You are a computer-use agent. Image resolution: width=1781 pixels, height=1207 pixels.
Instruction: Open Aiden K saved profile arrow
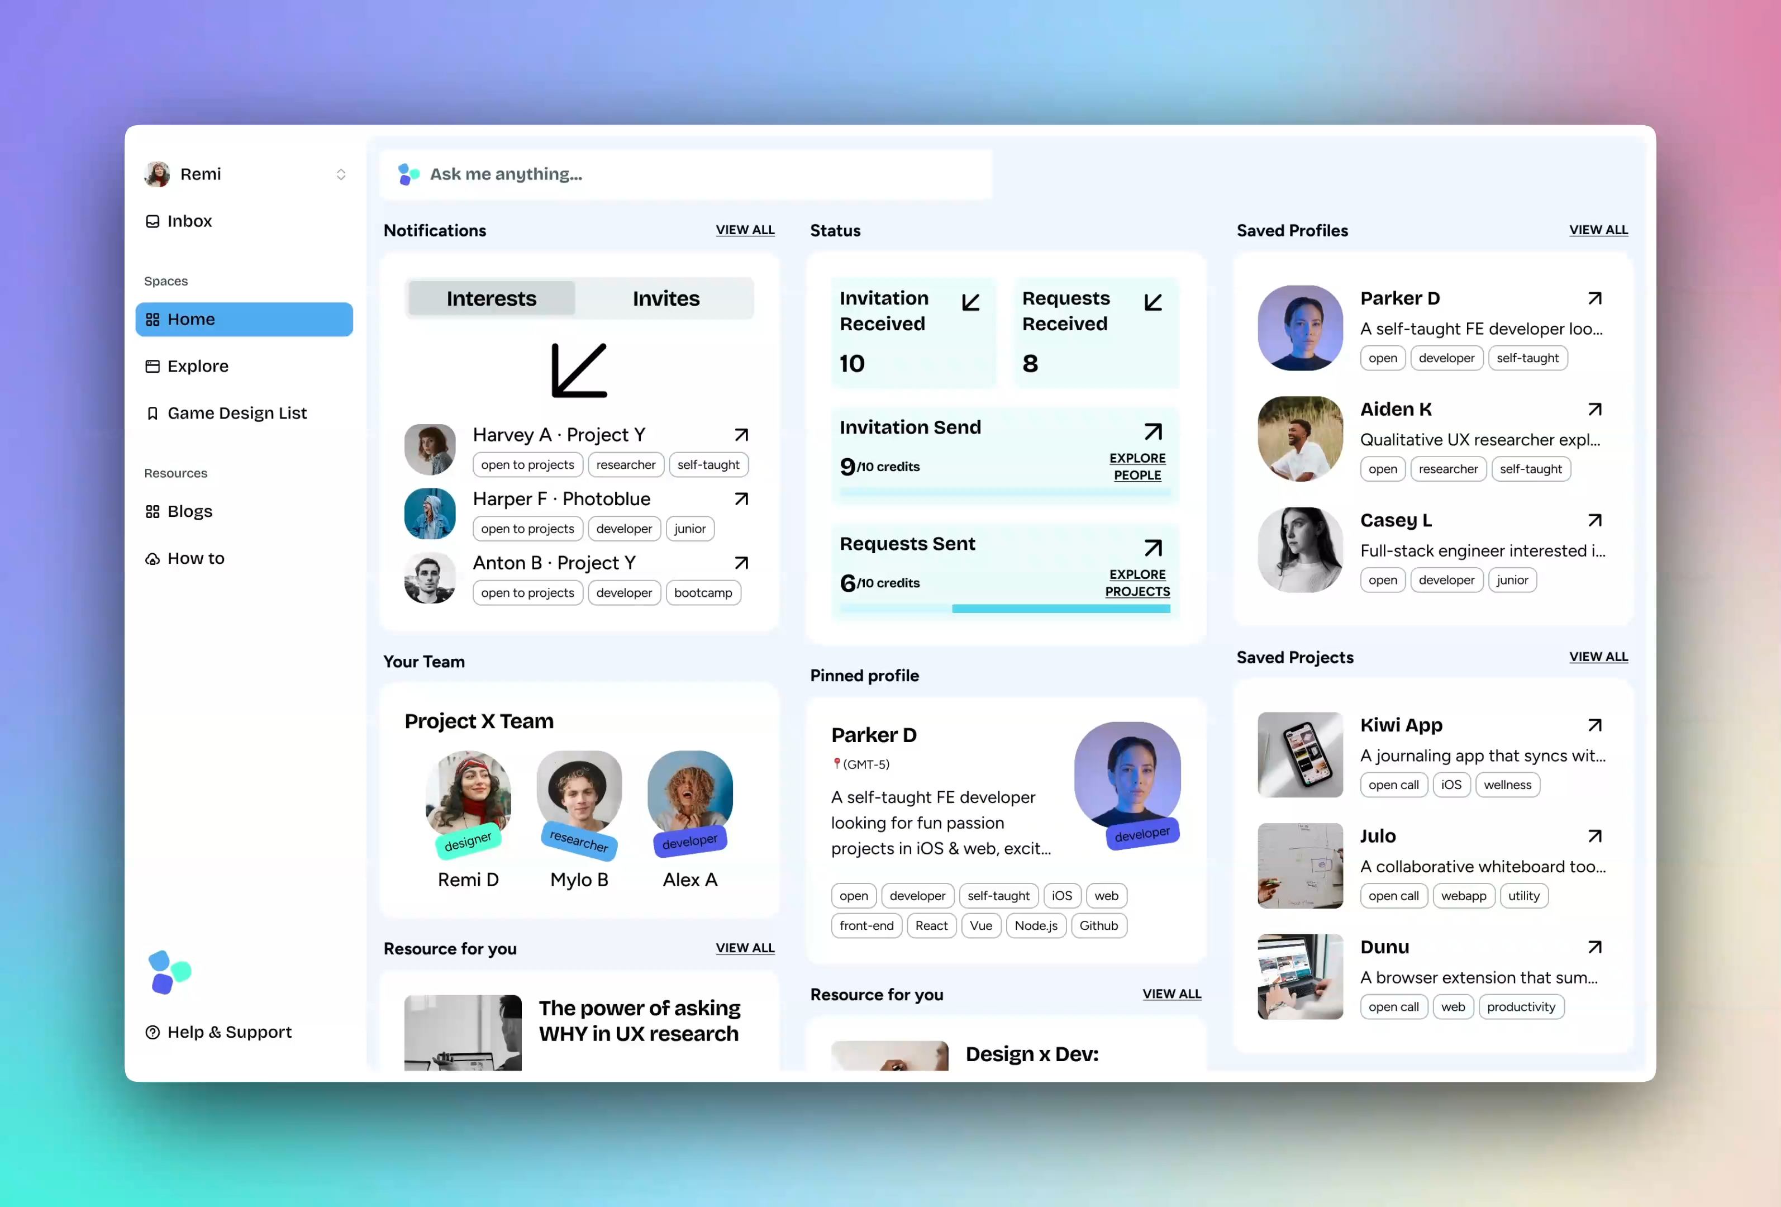(1595, 409)
